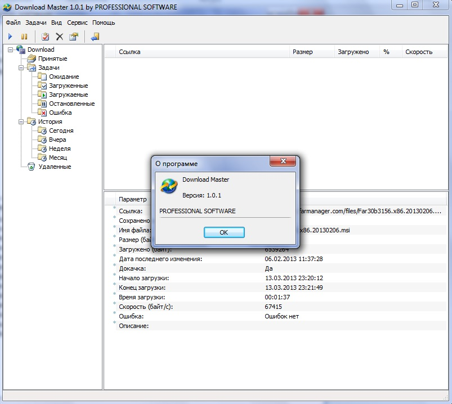This screenshot has width=452, height=404.
Task: Click the Скорость column header
Action: pos(419,52)
